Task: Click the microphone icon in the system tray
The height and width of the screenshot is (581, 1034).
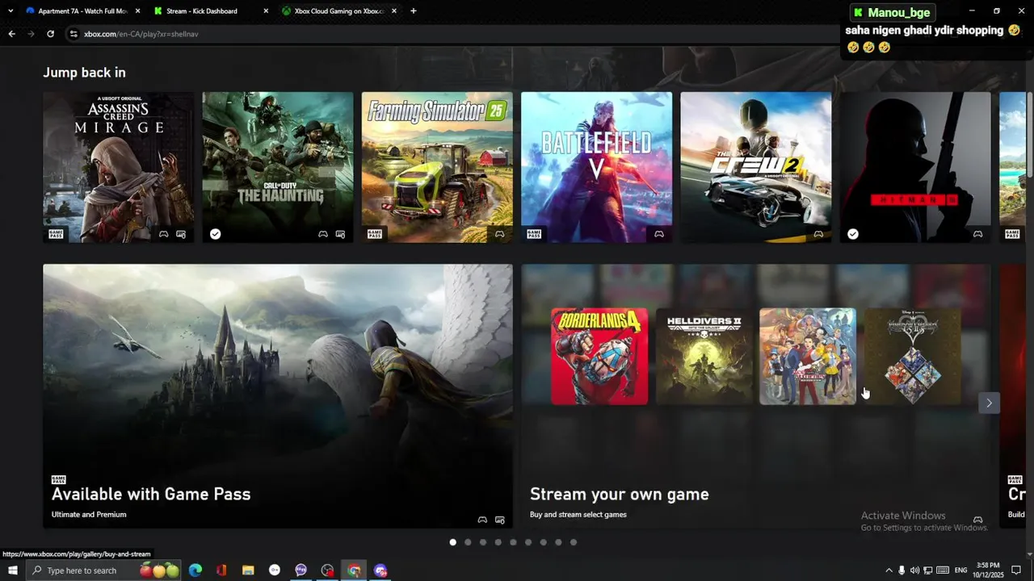Action: (902, 571)
